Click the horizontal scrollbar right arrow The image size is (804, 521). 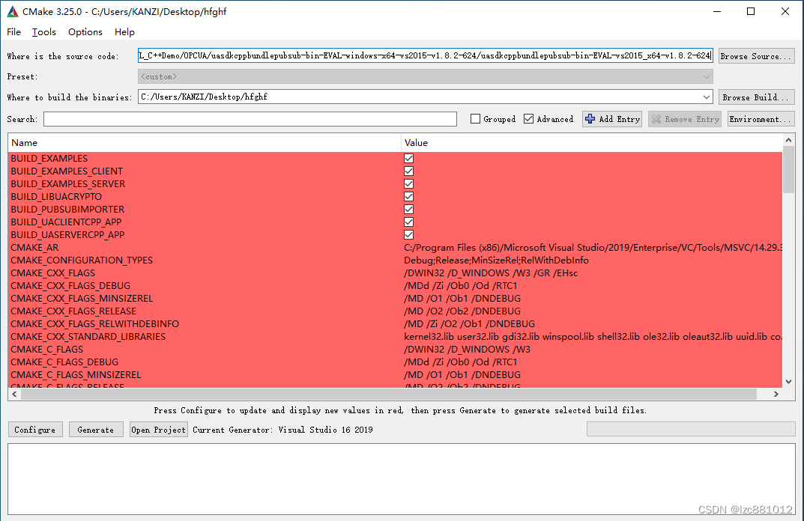coord(776,394)
